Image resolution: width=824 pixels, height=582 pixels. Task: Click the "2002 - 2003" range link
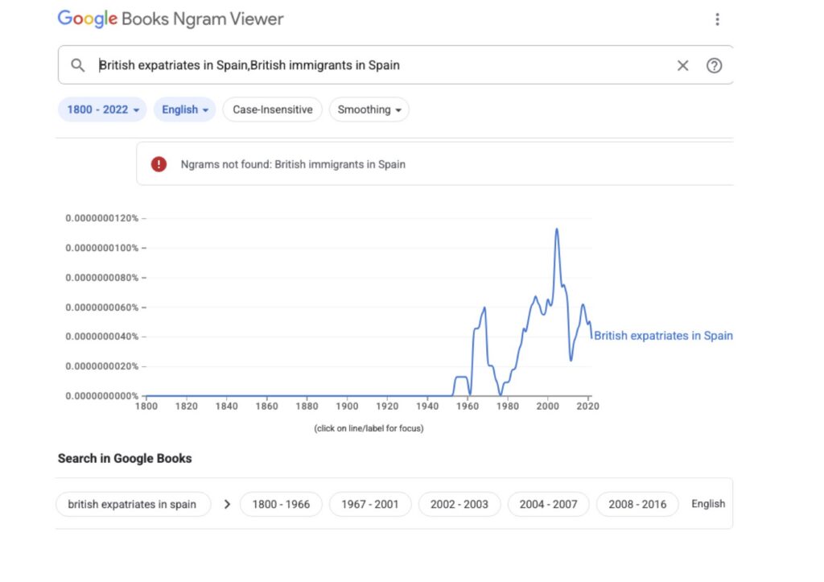(x=459, y=504)
